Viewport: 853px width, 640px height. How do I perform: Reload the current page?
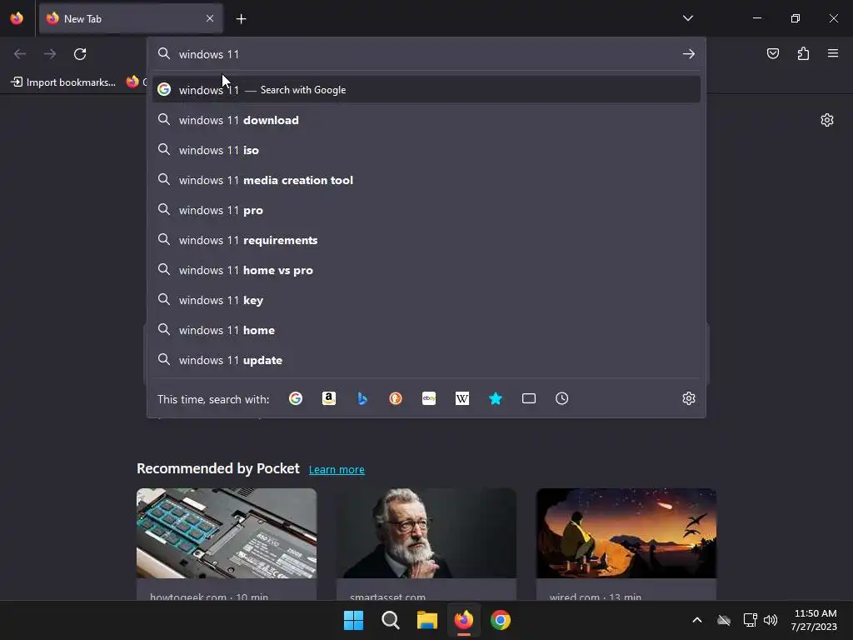[x=80, y=54]
